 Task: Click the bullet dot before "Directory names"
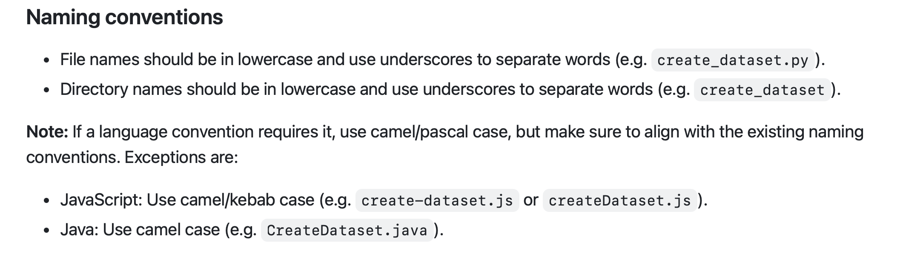click(47, 90)
